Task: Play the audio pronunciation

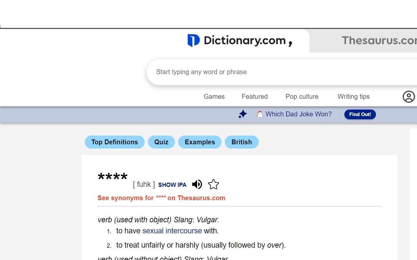Action: tap(197, 184)
